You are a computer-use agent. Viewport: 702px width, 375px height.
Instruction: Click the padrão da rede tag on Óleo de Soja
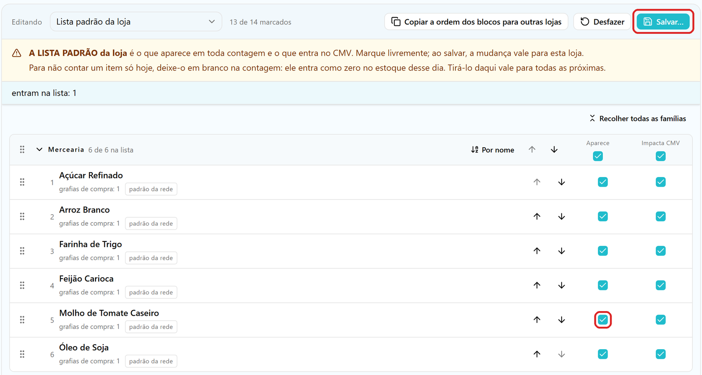pyautogui.click(x=151, y=361)
